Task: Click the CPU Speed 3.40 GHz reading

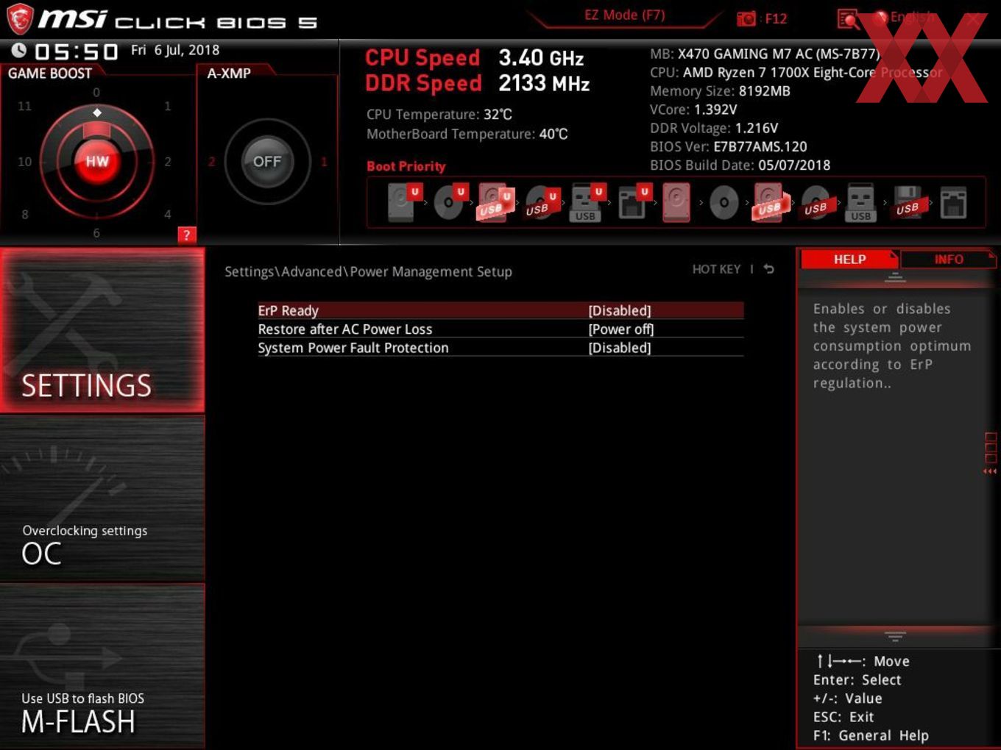Action: coord(475,57)
